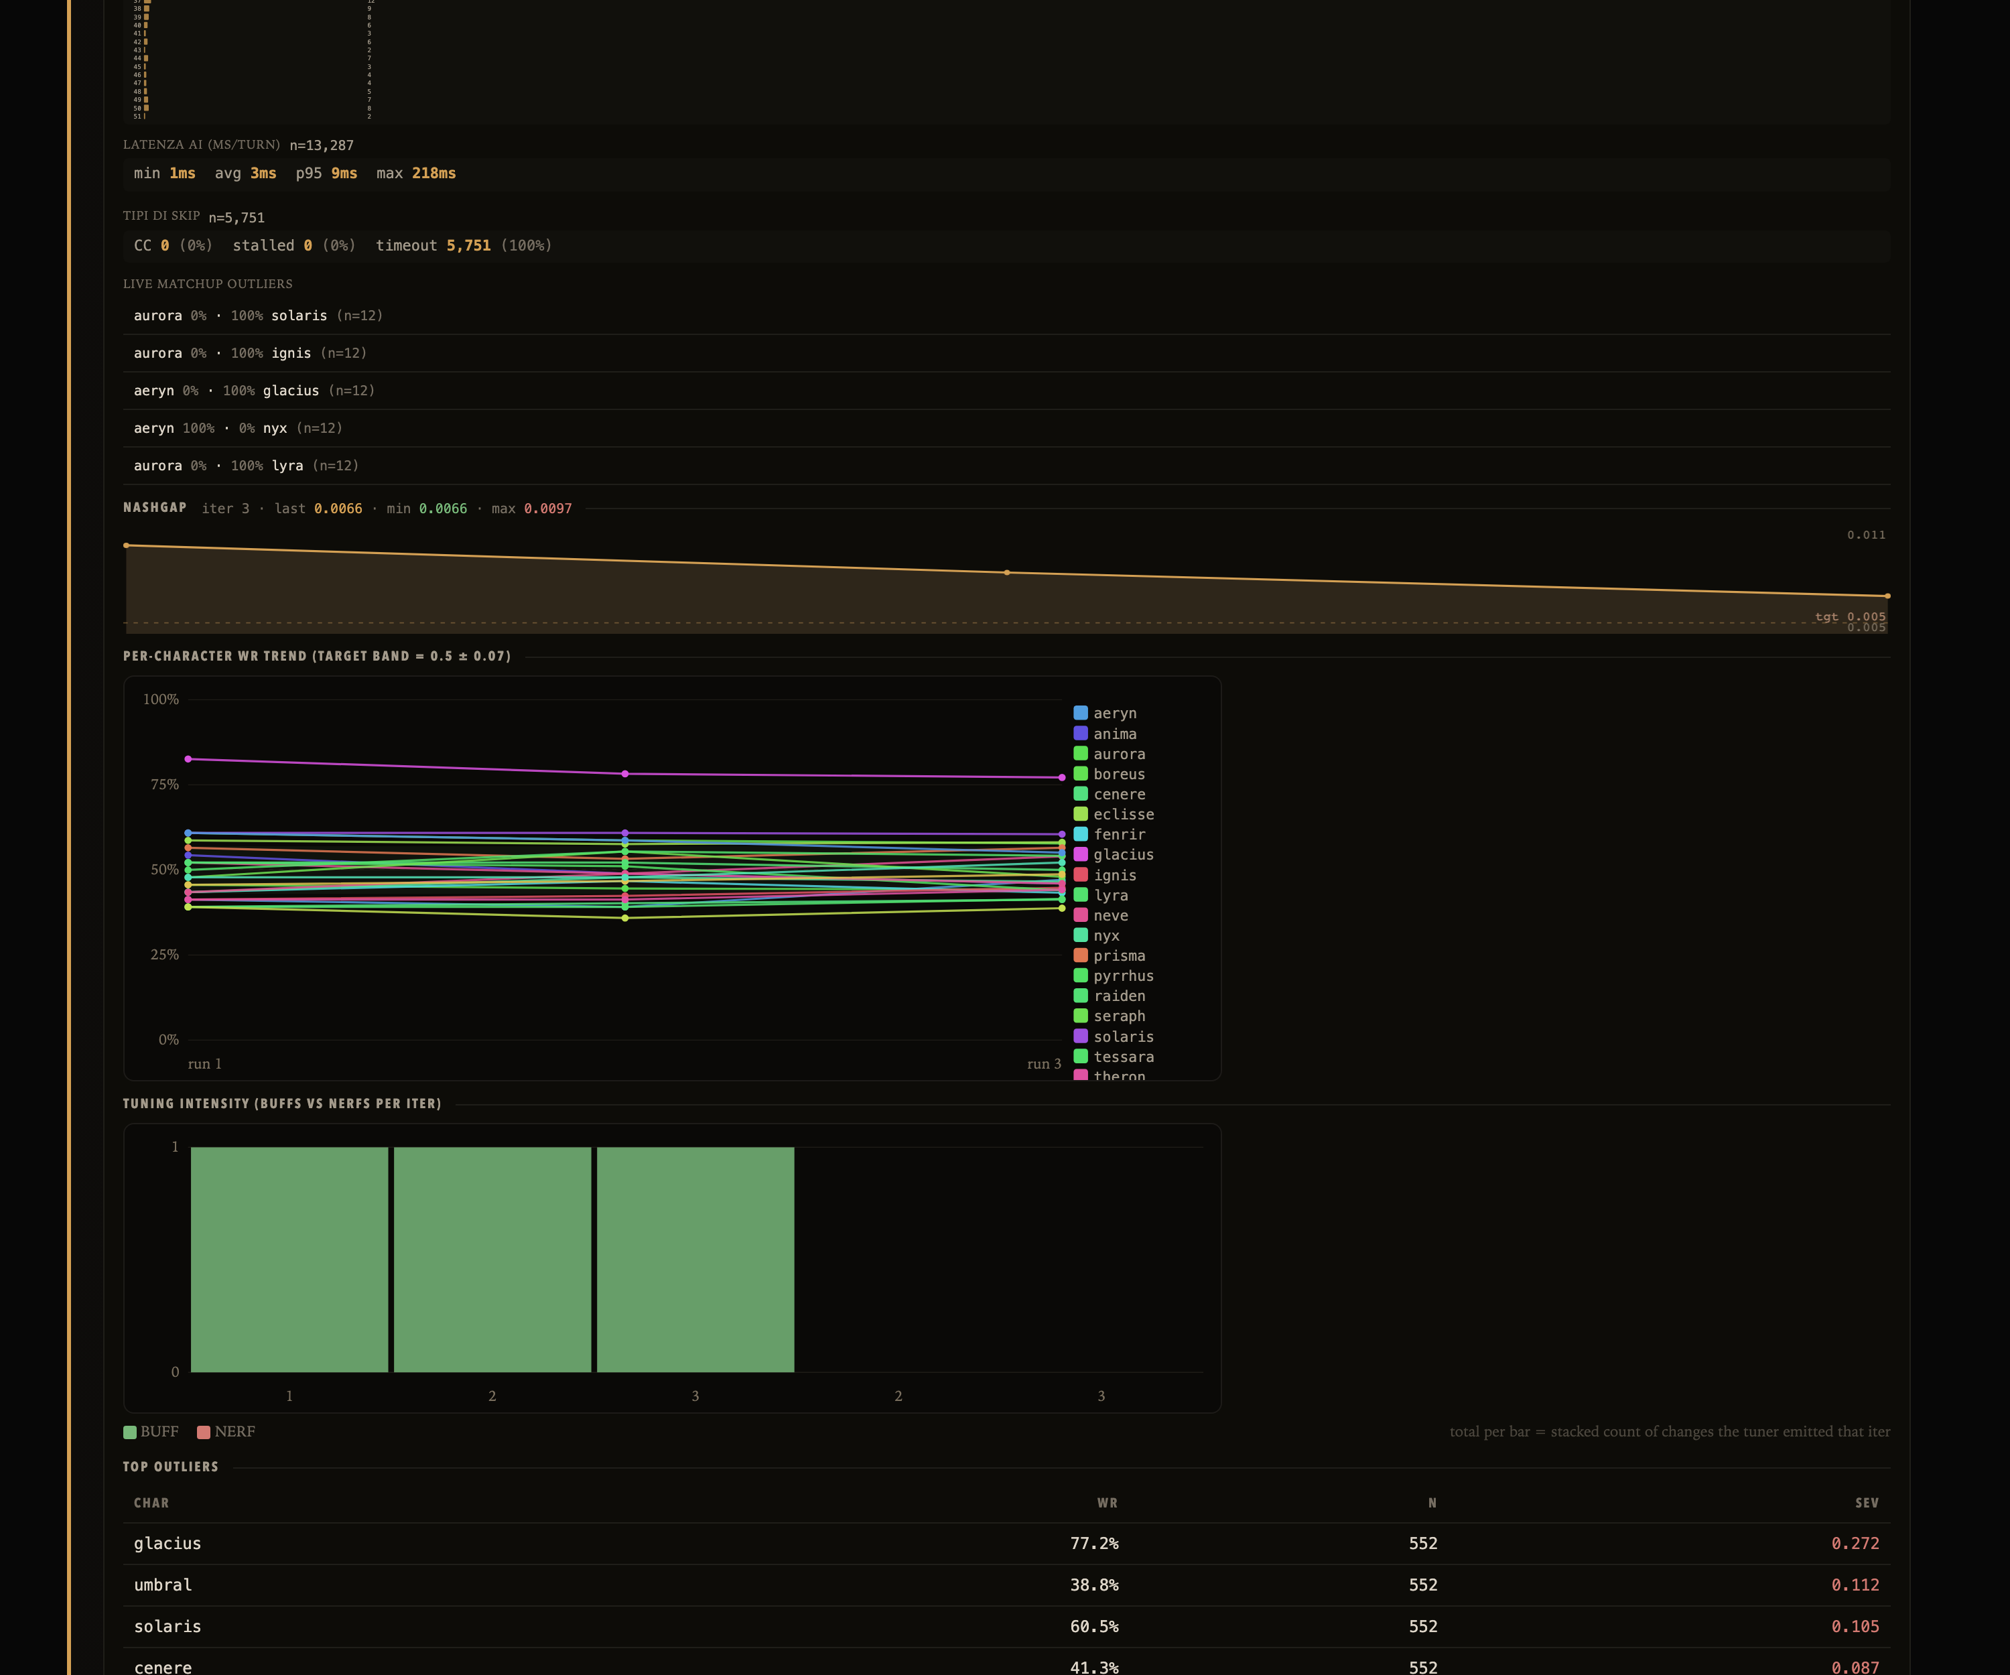Screen dimensions: 2010x1675
Task: Click the aeryn color swatch in the legend
Action: coord(1081,713)
